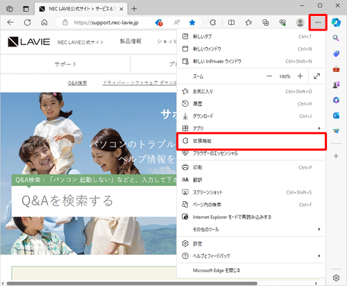Open sidebar Shopping tag icon
Image resolution: width=347 pixels, height=286 pixels.
(x=336, y=54)
